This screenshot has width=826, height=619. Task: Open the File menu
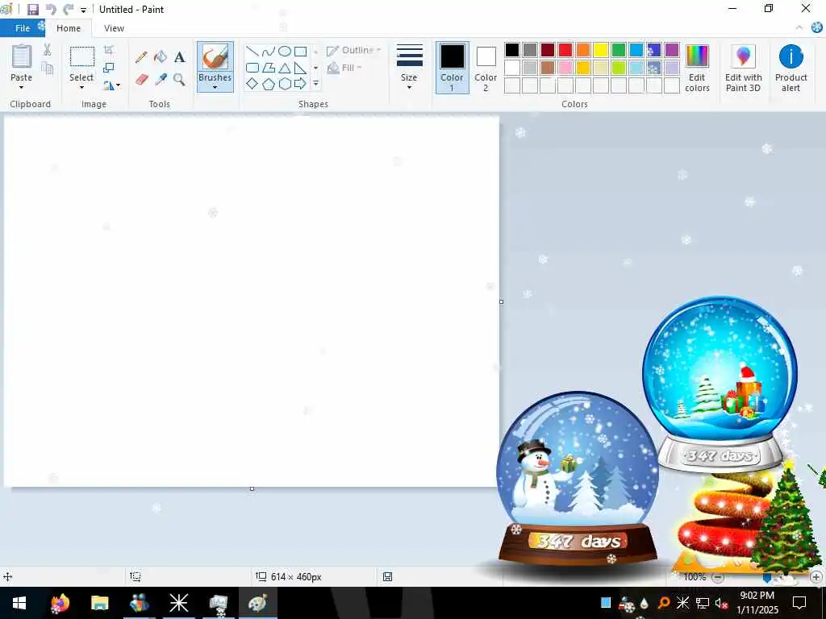click(23, 28)
